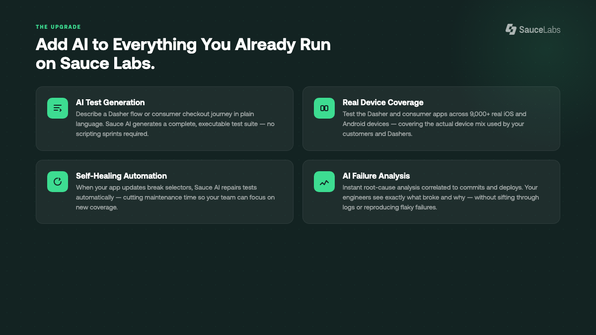The image size is (596, 335).
Task: Select the "Self-Healing Automation" heading
Action: 121,176
